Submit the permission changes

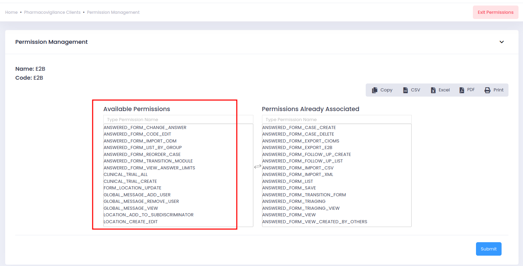(x=488, y=249)
